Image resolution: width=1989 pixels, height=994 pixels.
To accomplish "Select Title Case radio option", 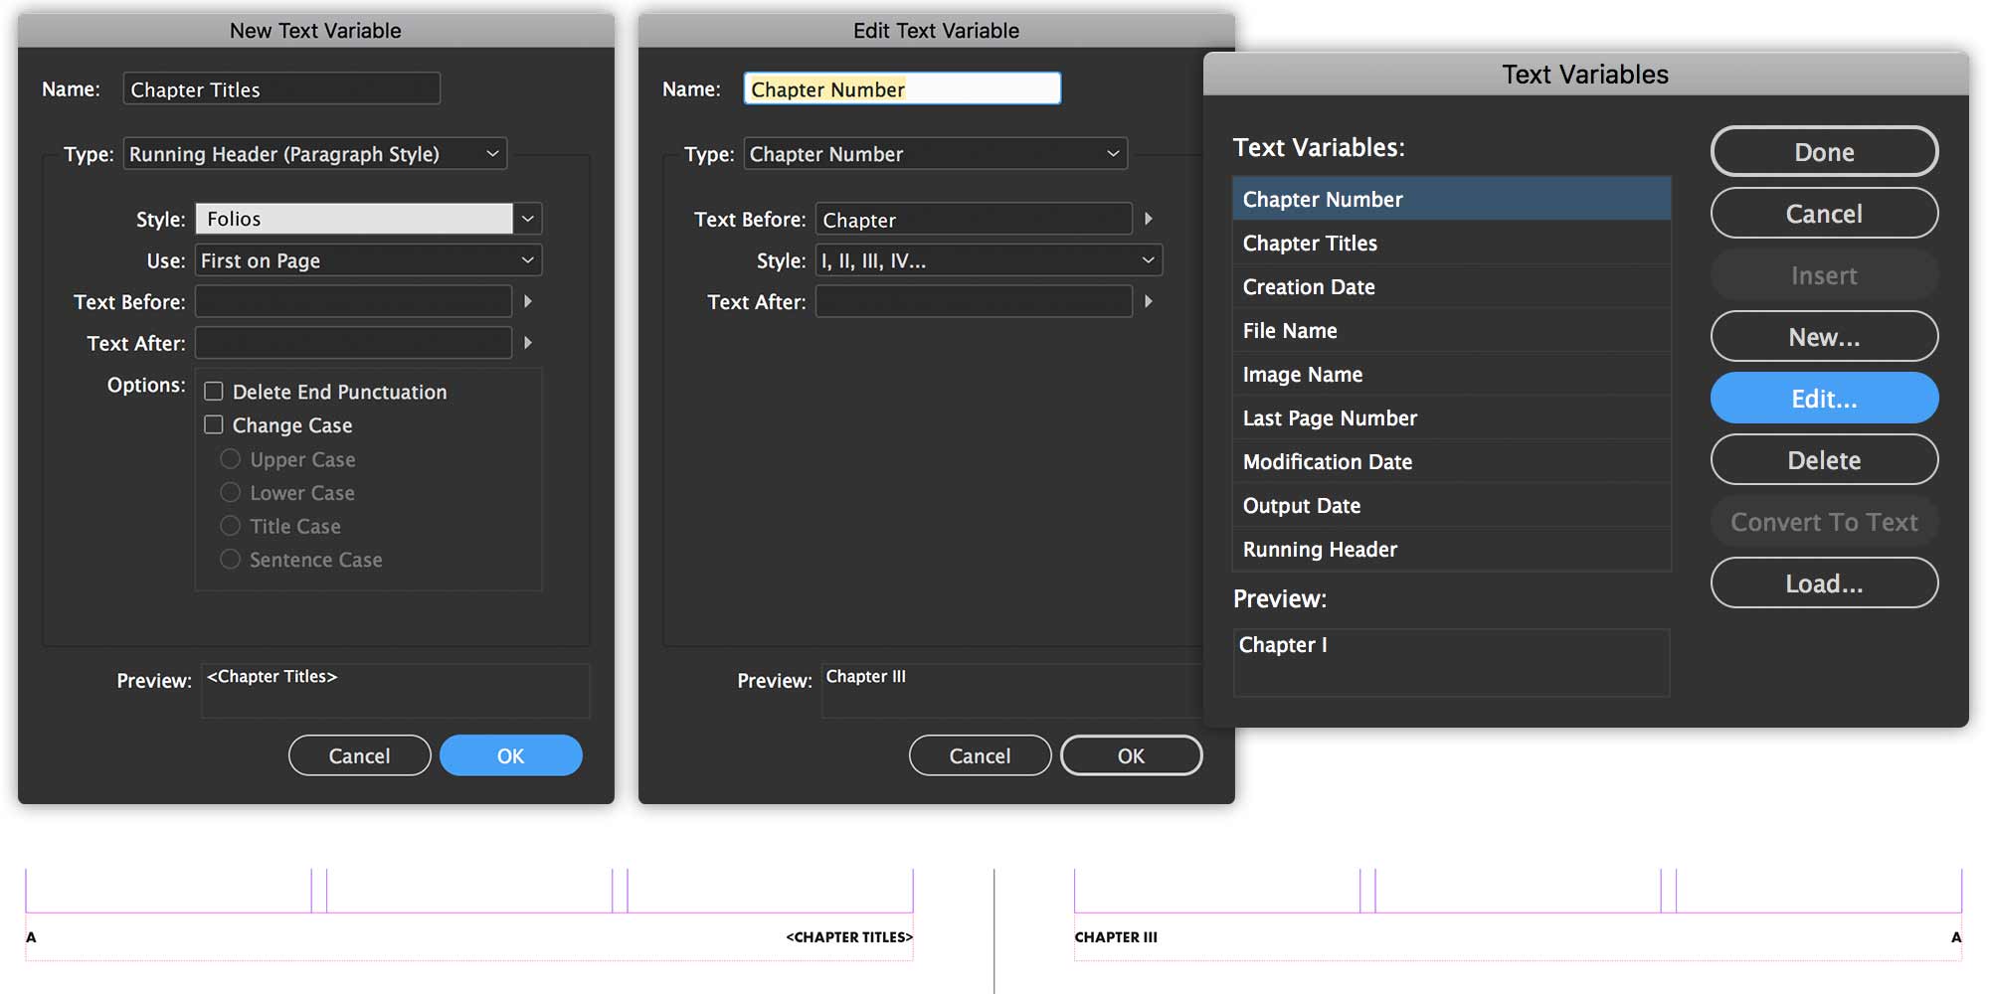I will pos(230,526).
